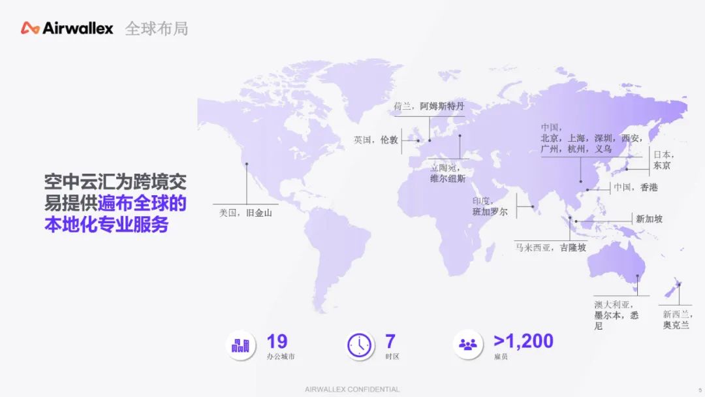Select the 日本，东京 label
Viewport: 705px width, 397px height.
pos(663,160)
